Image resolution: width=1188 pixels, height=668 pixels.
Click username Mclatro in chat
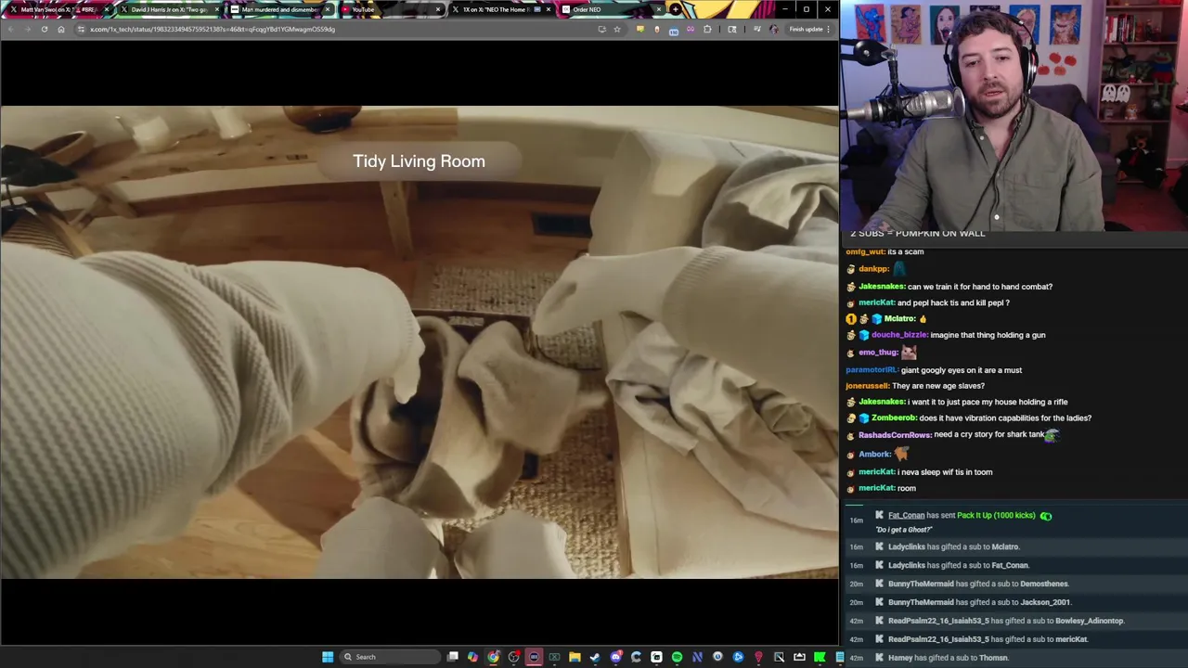(x=899, y=319)
